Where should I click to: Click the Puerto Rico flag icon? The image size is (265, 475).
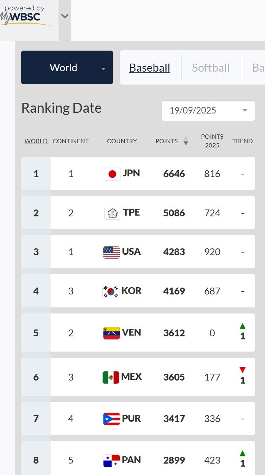point(111,419)
